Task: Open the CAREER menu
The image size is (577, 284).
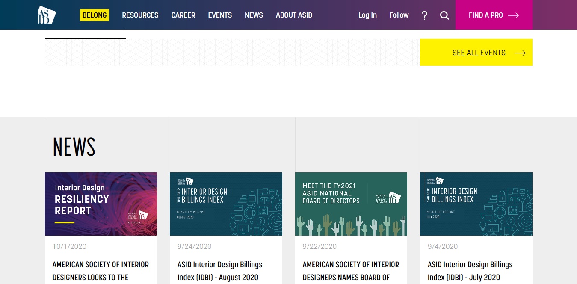Action: tap(183, 15)
